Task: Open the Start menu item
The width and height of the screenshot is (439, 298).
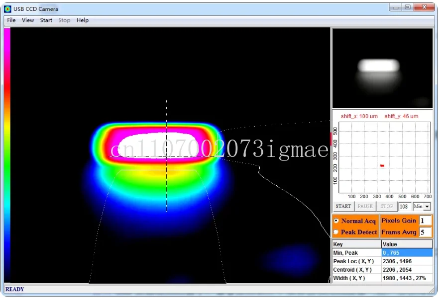Action: click(x=46, y=20)
